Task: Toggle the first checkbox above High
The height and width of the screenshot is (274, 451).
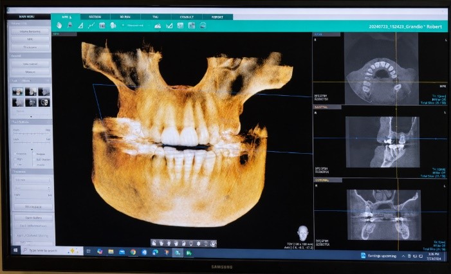Action: pyautogui.click(x=15, y=154)
